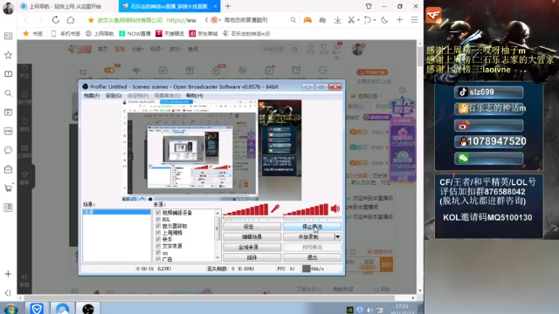
Task: Open OBS 帮助(H) menu
Action: click(x=194, y=95)
